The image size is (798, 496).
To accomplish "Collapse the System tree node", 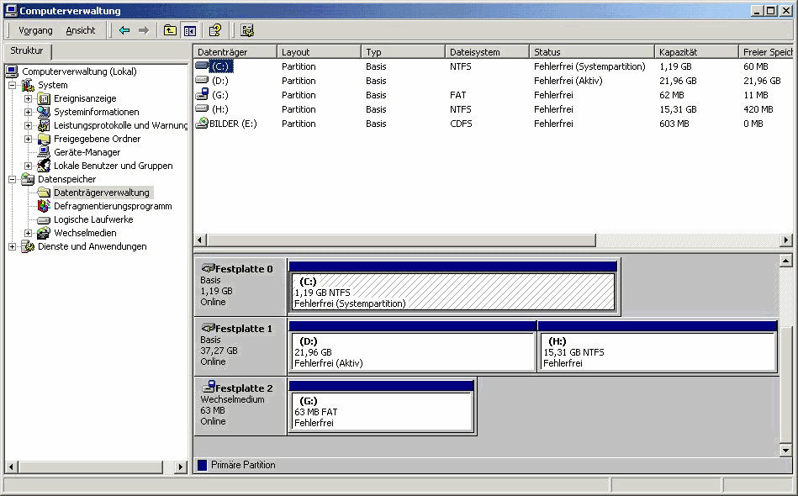I will 13,85.
